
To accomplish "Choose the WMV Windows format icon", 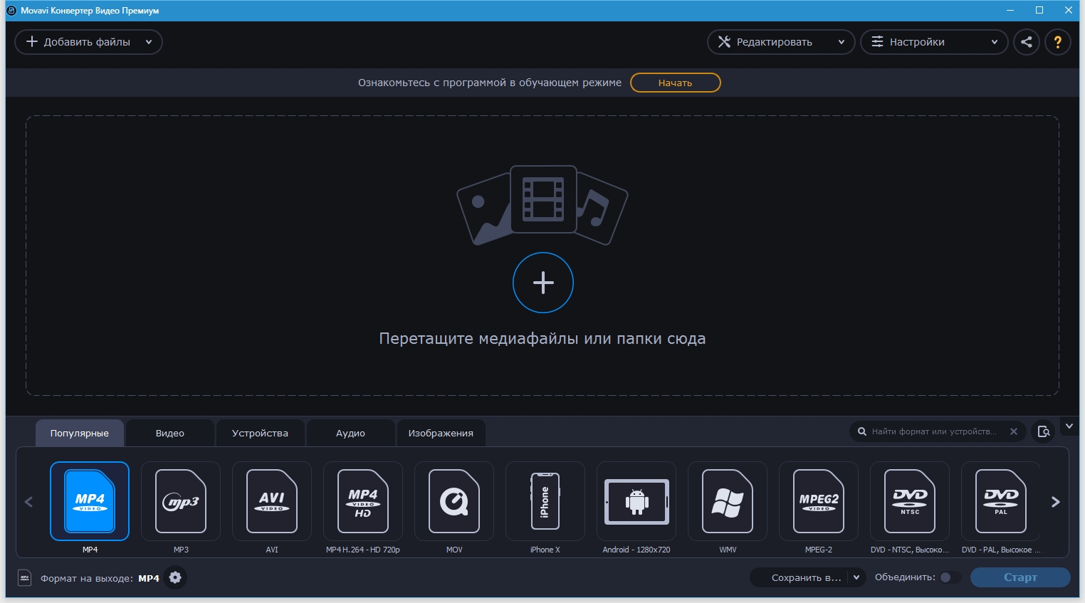I will tap(728, 501).
